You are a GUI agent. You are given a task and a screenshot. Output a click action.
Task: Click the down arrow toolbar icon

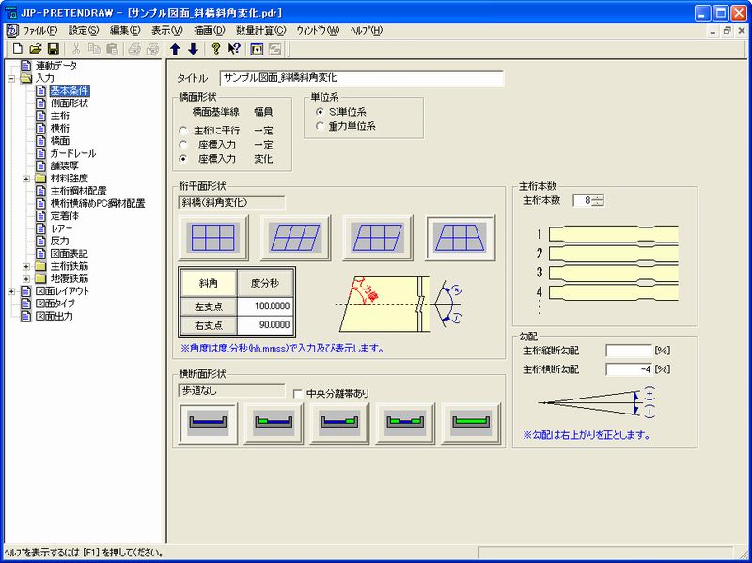(193, 49)
